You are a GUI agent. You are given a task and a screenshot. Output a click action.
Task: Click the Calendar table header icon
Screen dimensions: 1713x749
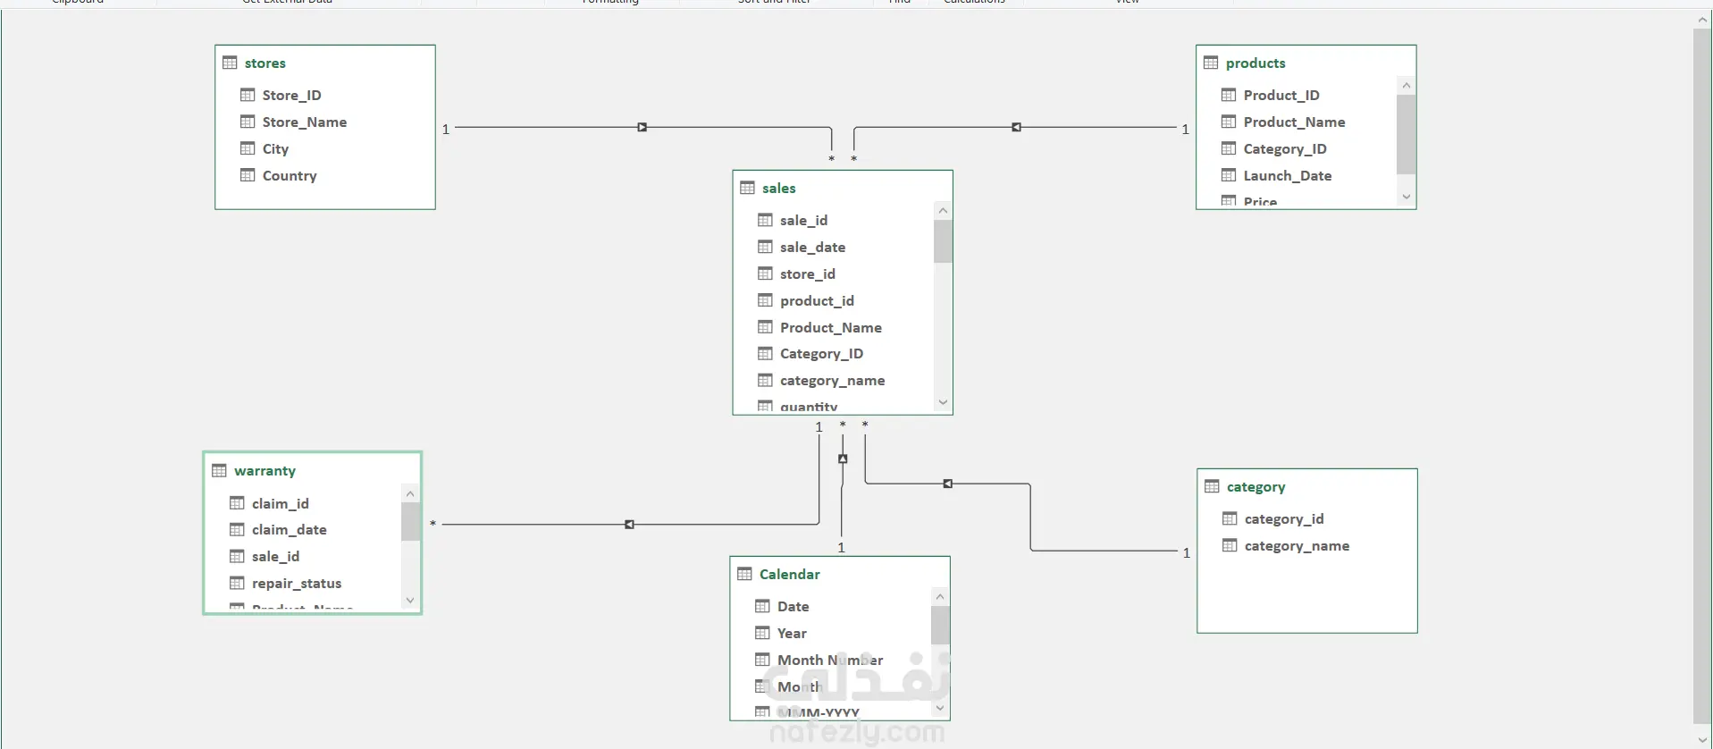coord(745,574)
